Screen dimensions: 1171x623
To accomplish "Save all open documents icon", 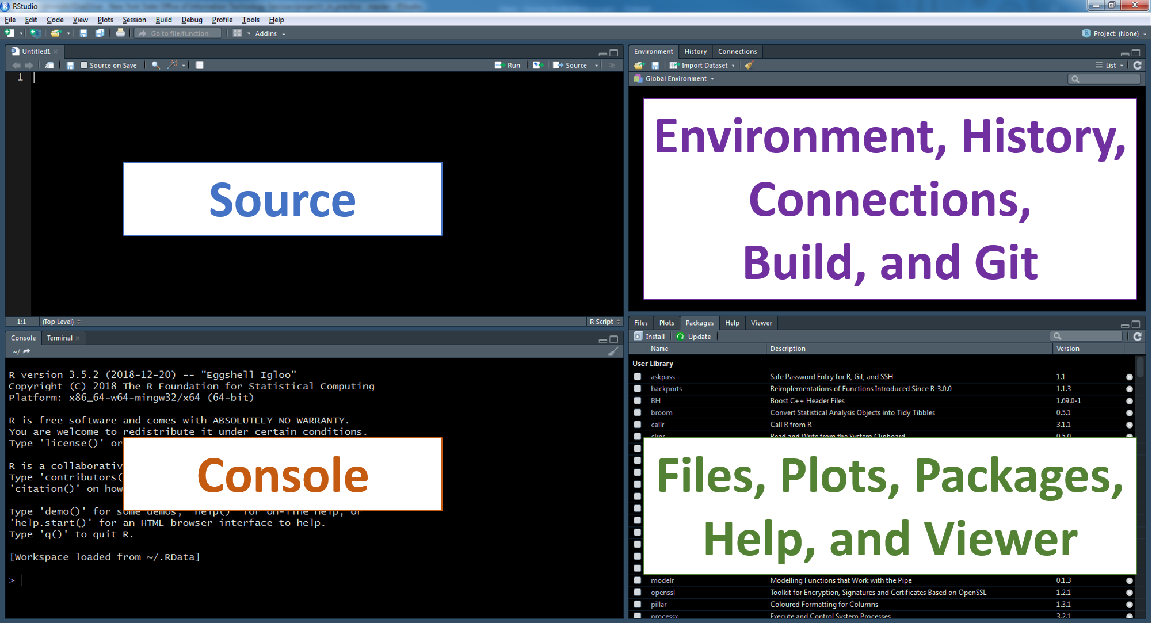I will (x=100, y=33).
